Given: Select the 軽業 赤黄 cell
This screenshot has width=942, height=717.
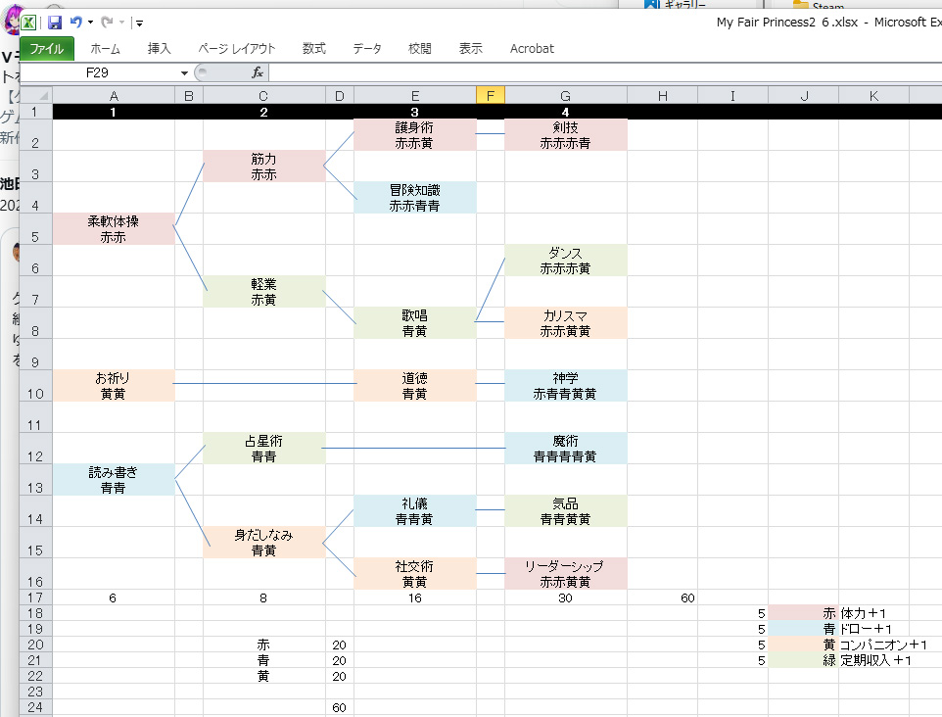Looking at the screenshot, I should (263, 291).
